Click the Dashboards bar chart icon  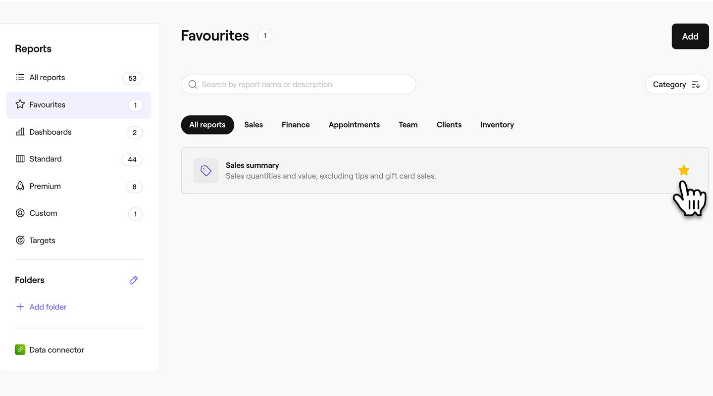tap(20, 132)
